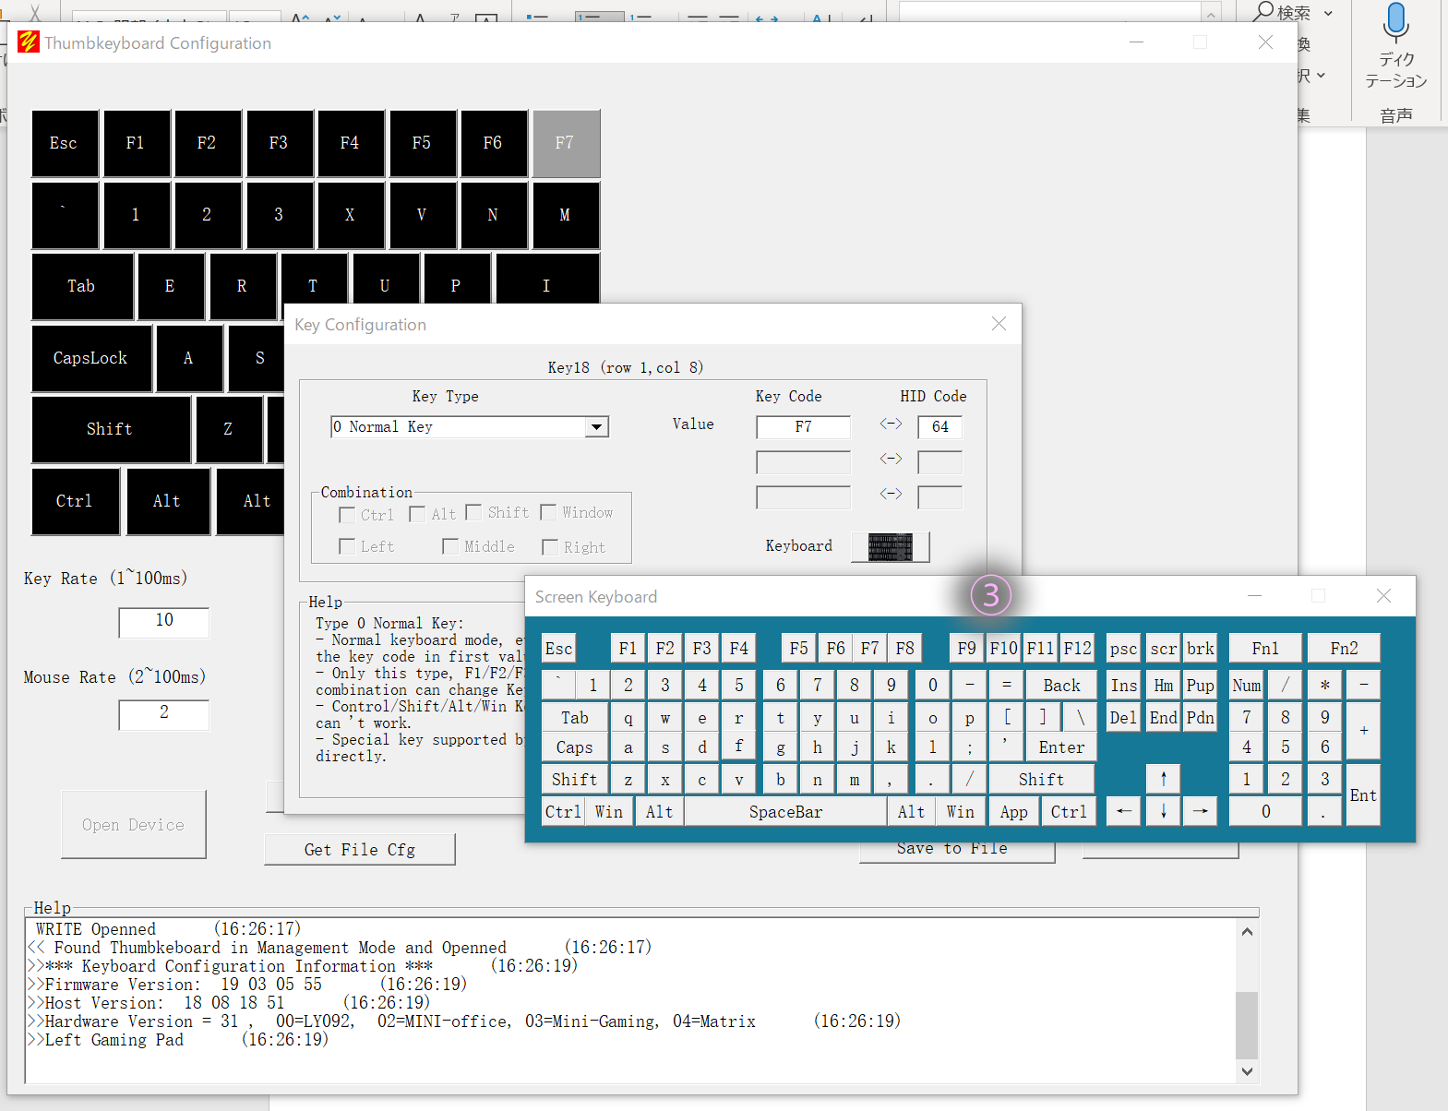Expand the search options dropdown arrow

pyautogui.click(x=1328, y=13)
